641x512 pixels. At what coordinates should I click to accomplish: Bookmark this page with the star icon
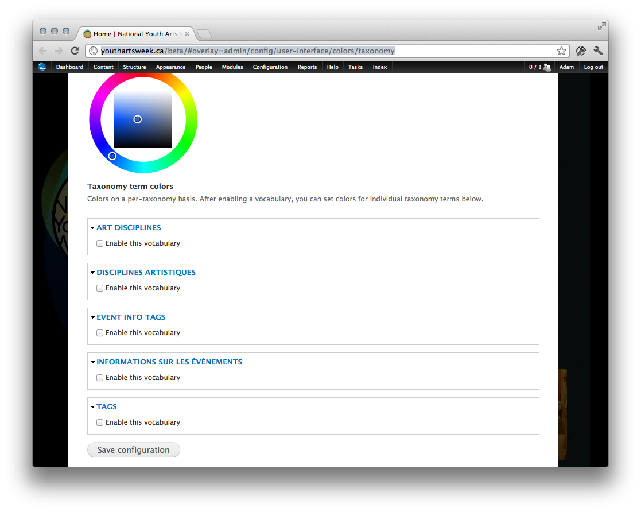pos(561,51)
